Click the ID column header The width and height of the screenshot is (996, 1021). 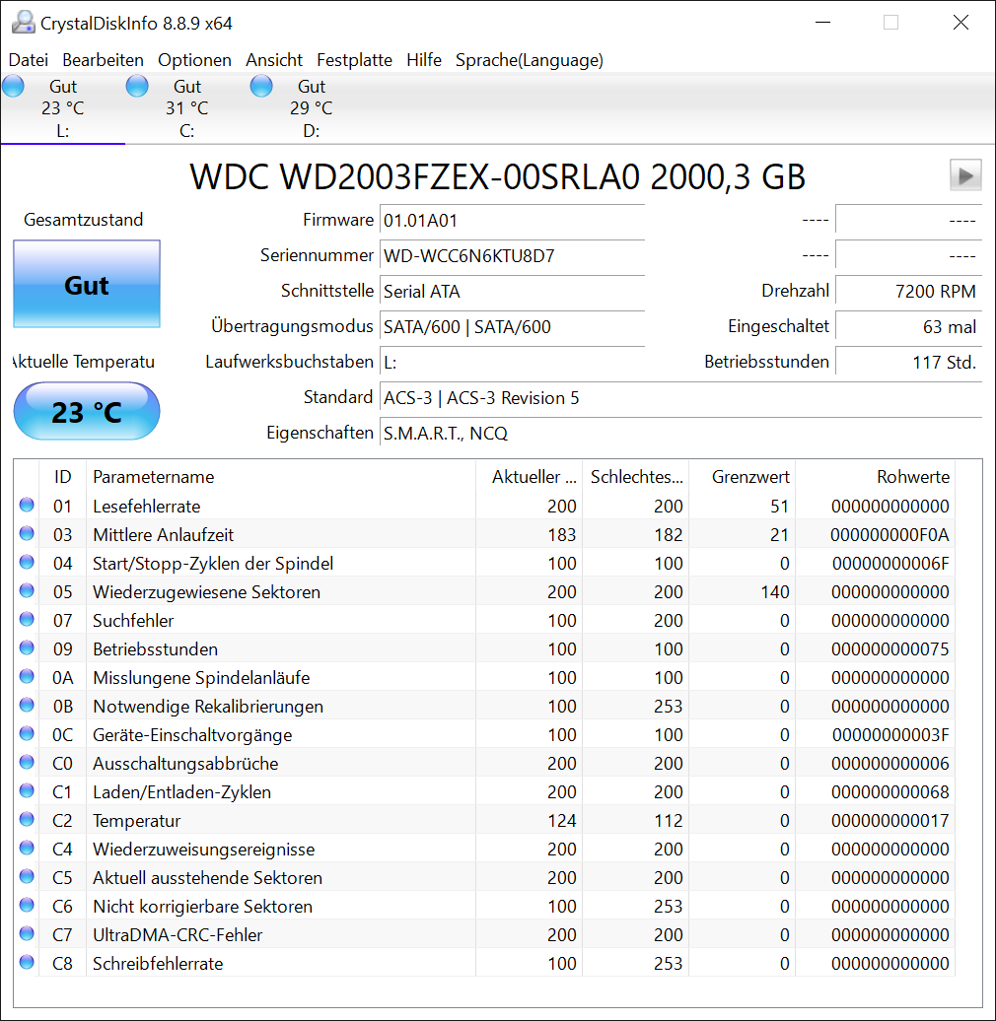coord(62,477)
